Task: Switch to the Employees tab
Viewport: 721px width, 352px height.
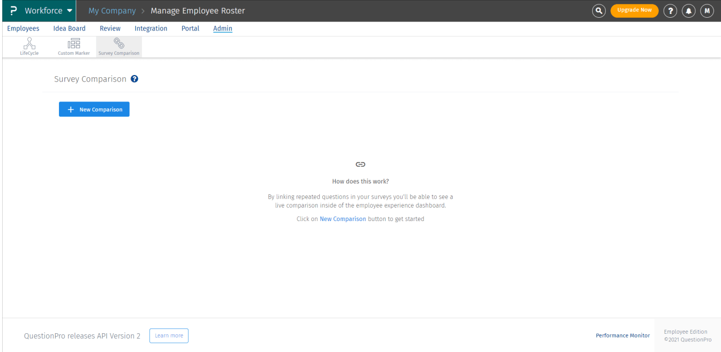Action: (x=23, y=28)
